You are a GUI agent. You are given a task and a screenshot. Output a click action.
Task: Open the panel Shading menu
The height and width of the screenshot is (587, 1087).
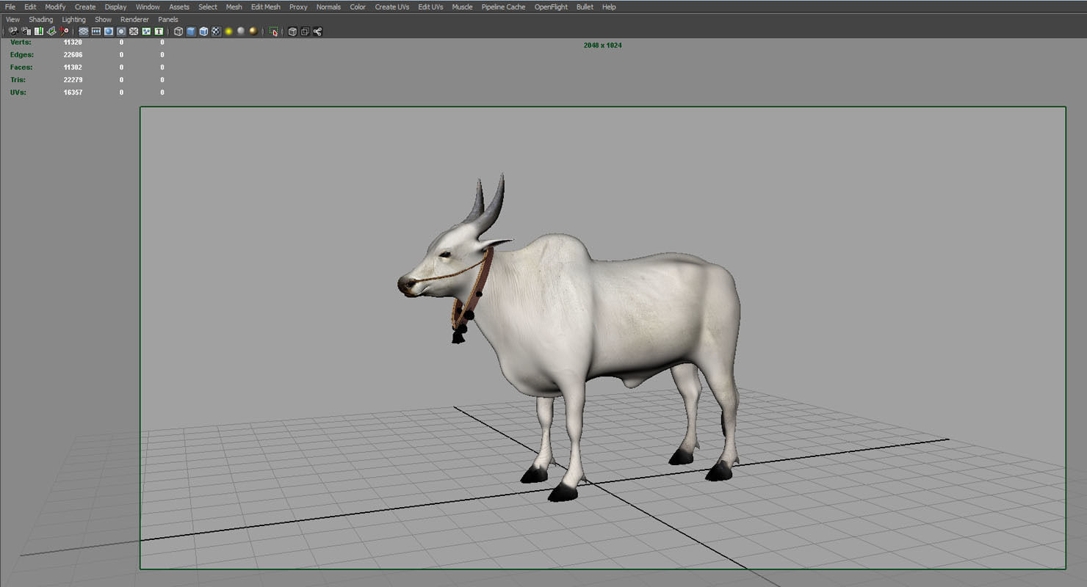click(40, 19)
